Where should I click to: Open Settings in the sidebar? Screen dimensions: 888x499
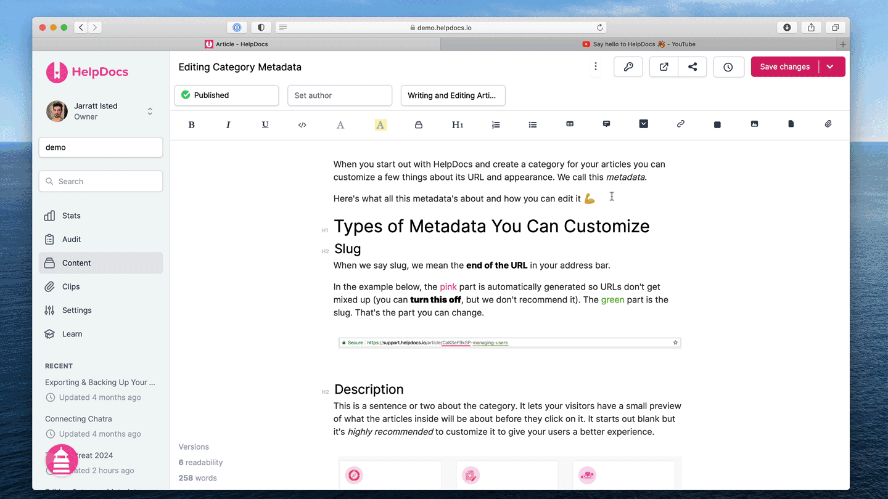pos(101,310)
